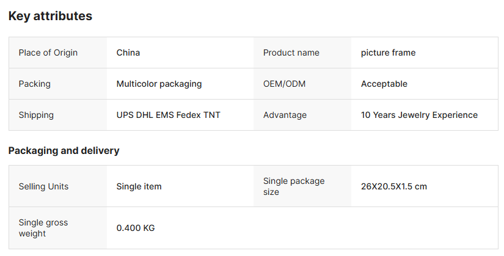The height and width of the screenshot is (256, 504).
Task: Click the Shipping attribute label
Action: pyautogui.click(x=36, y=115)
